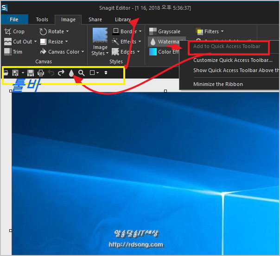Click the Crop button label

click(x=19, y=31)
